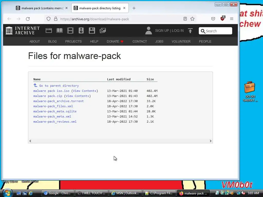Click the site security padlock icon
This screenshot has height=197, width=263.
click(56, 19)
